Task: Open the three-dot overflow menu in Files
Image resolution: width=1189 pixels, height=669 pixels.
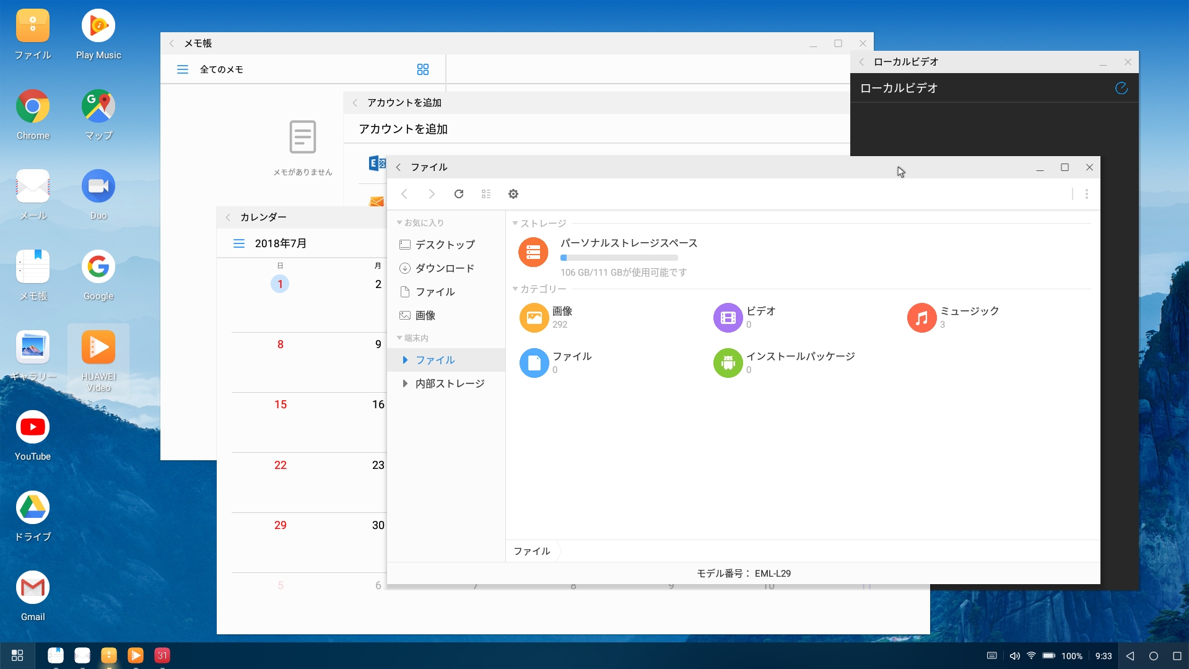Action: (1086, 194)
